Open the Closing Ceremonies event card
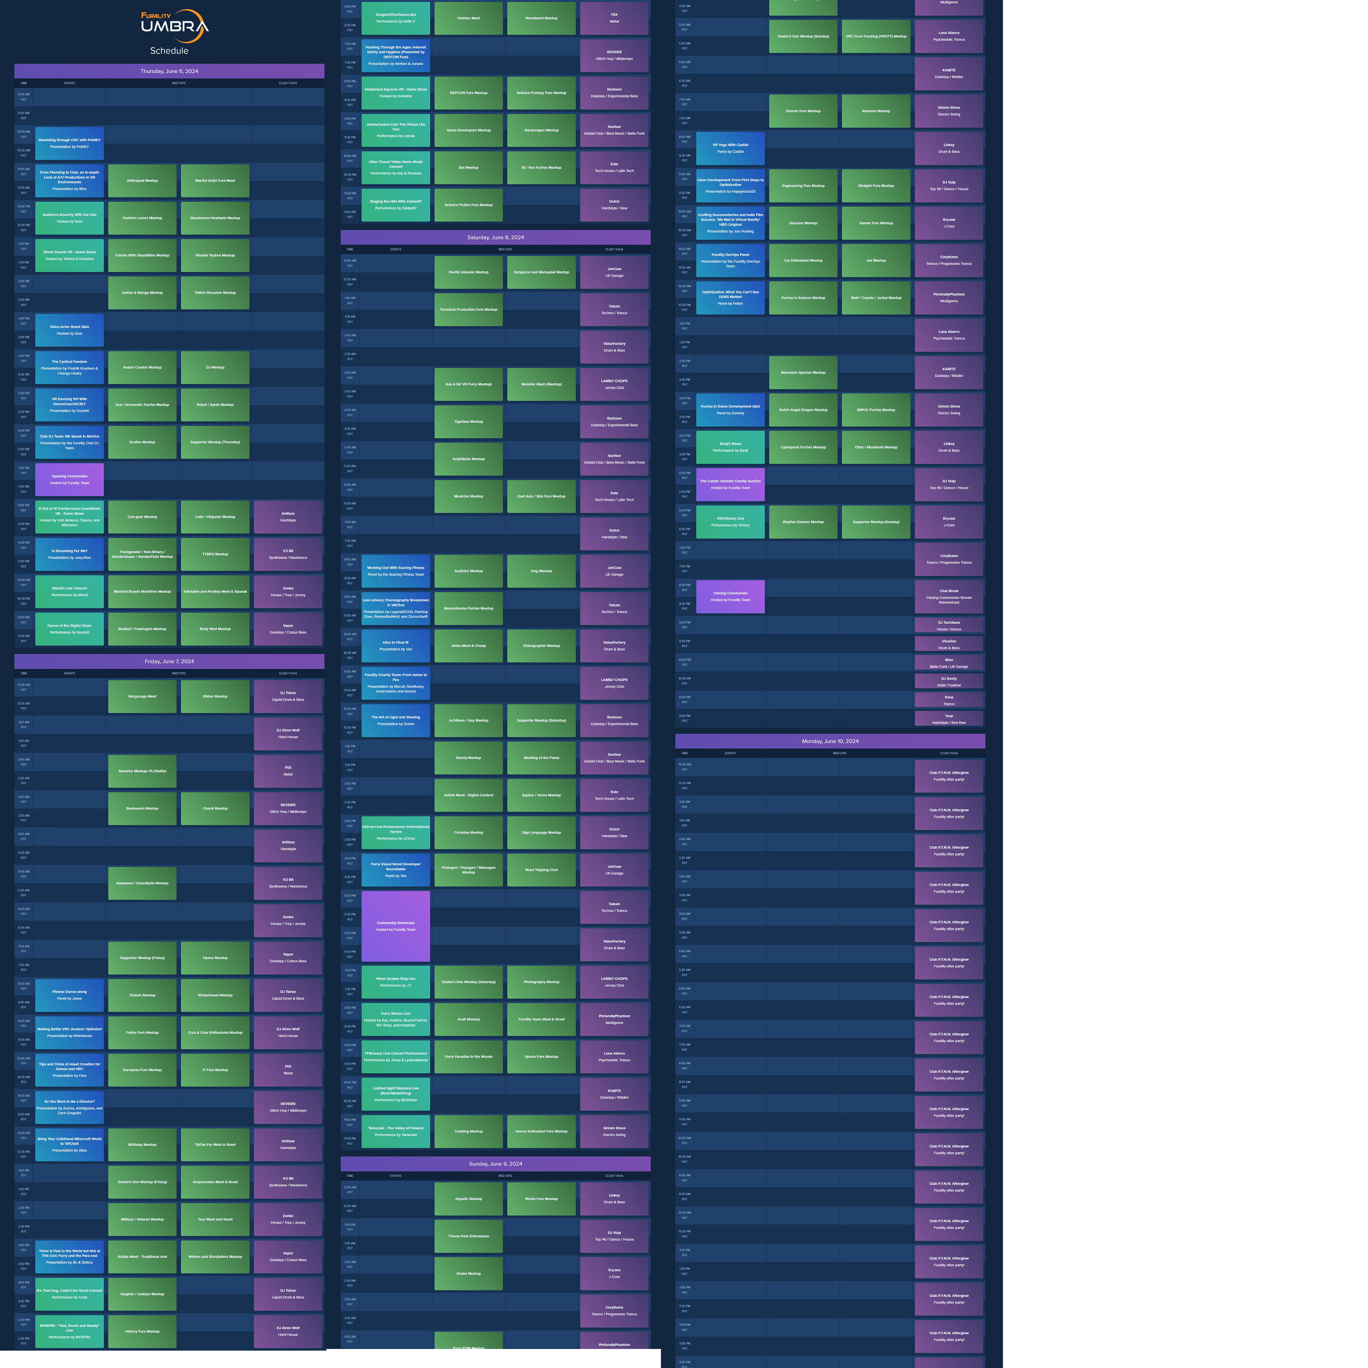1368x1368 pixels. [730, 596]
